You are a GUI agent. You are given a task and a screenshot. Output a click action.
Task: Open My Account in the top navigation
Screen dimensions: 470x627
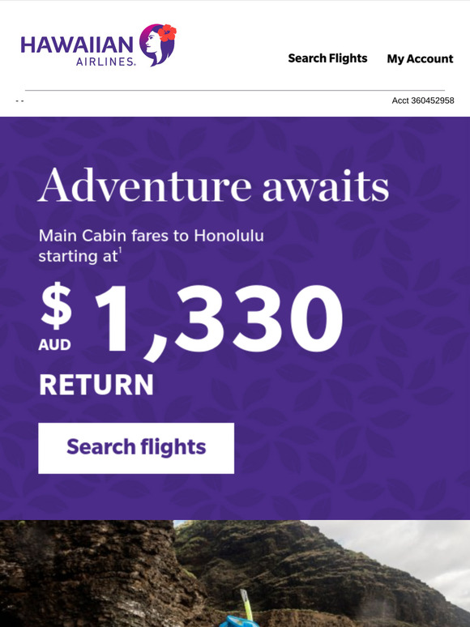click(x=420, y=59)
